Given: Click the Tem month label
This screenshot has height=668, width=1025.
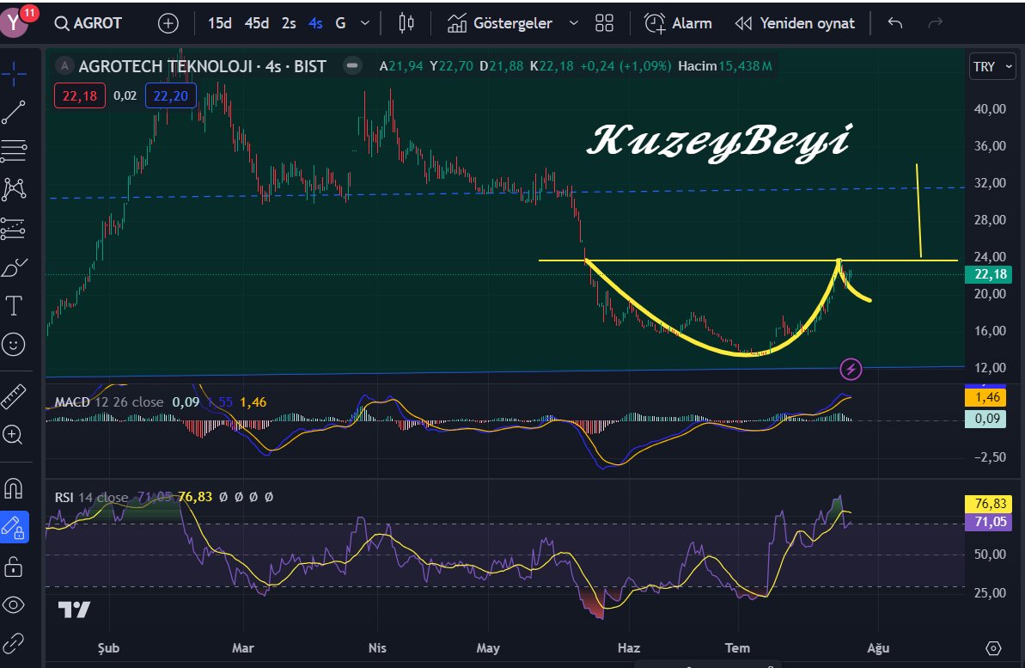Looking at the screenshot, I should point(737,648).
